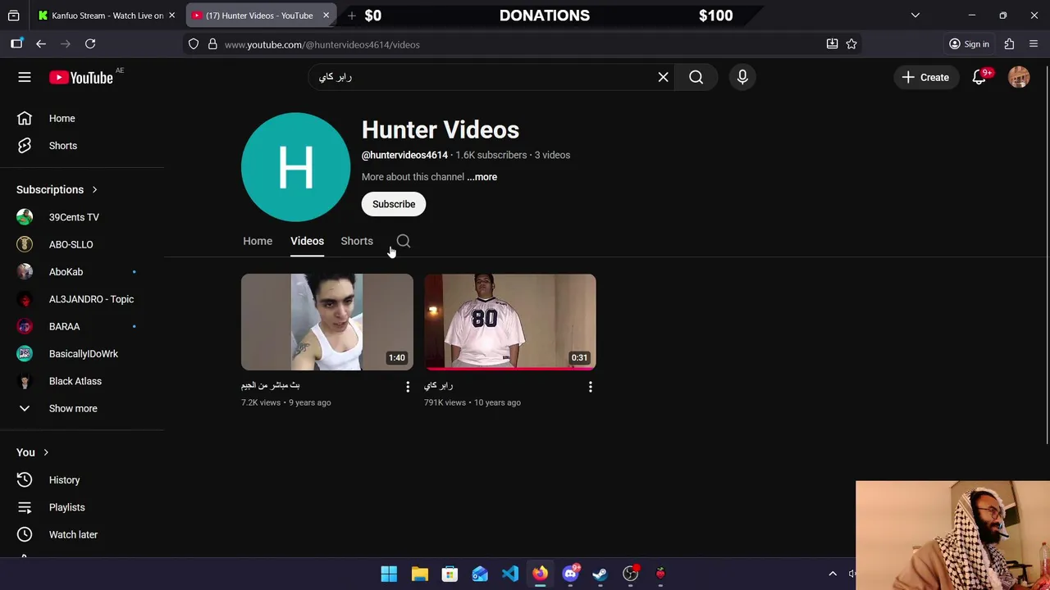The image size is (1050, 590).
Task: Select the channel Videos tab
Action: pyautogui.click(x=307, y=241)
